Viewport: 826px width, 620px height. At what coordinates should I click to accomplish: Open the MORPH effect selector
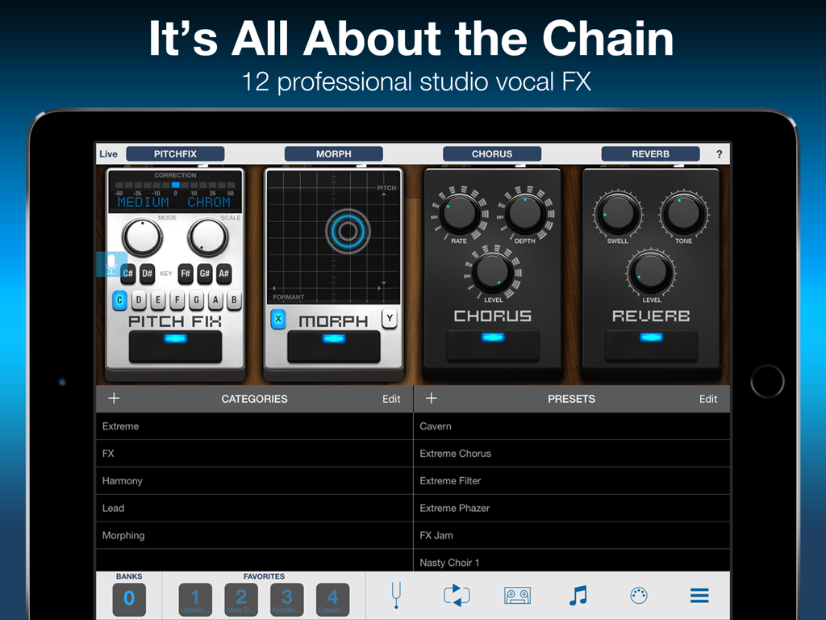[x=333, y=153]
